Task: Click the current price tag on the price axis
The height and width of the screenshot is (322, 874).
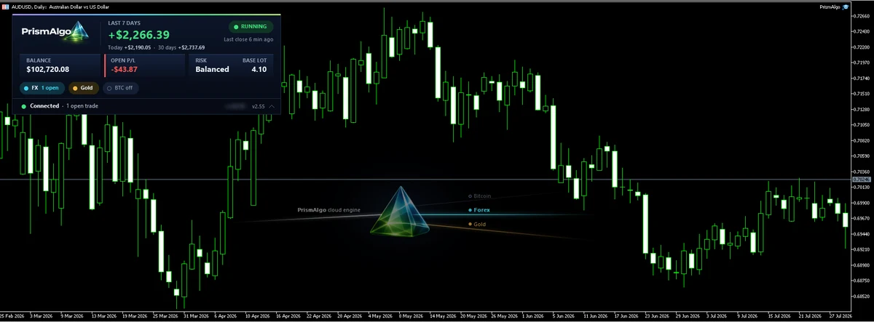Action: [x=860, y=179]
